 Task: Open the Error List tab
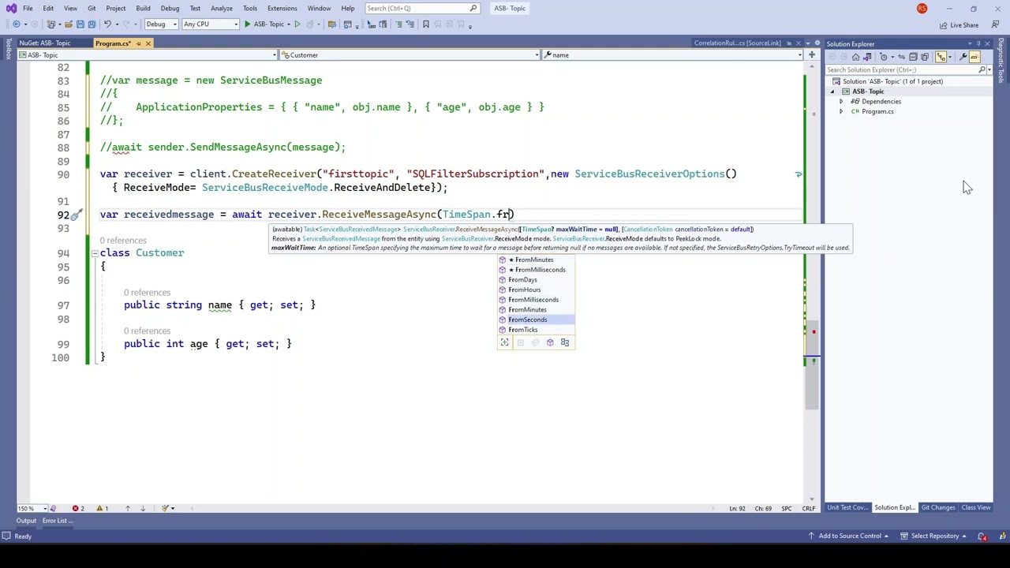[x=57, y=521]
